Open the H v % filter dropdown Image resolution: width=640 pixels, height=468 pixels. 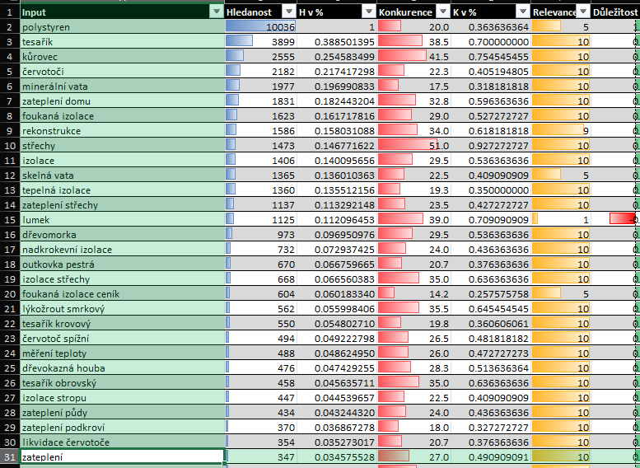pos(368,12)
